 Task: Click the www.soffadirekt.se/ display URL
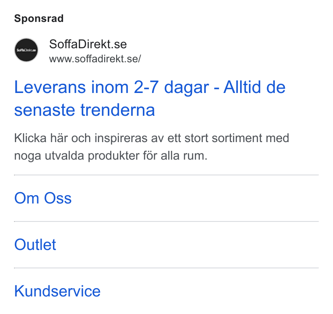(95, 59)
